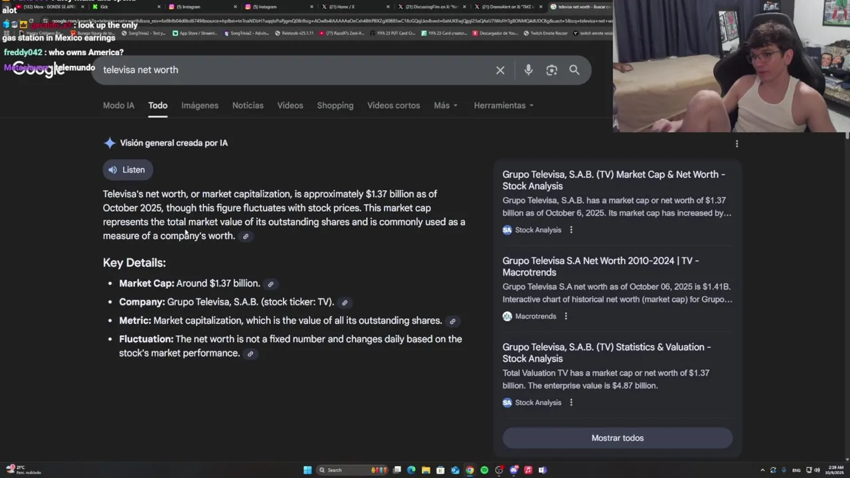Open three-dot menu for first Stock Analysis source
This screenshot has width=850, height=478.
point(571,230)
